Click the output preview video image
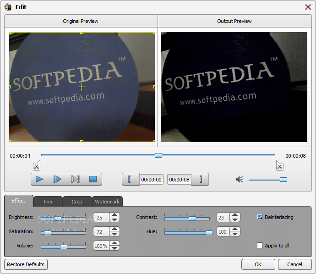This screenshot has height=274, width=316. [234, 87]
